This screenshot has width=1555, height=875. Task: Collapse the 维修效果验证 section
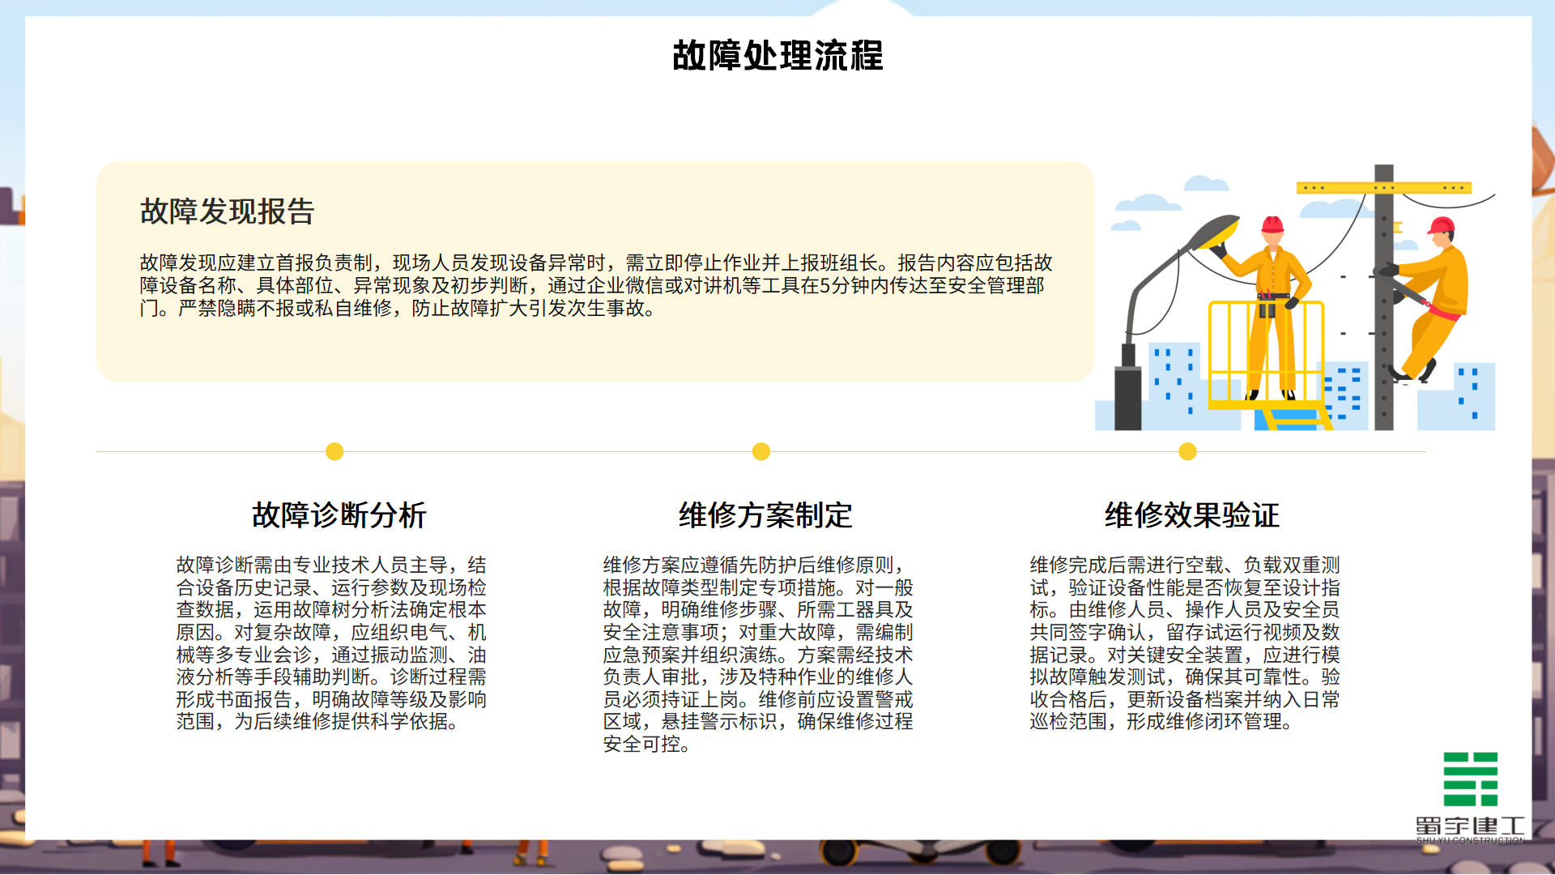pos(1191,515)
